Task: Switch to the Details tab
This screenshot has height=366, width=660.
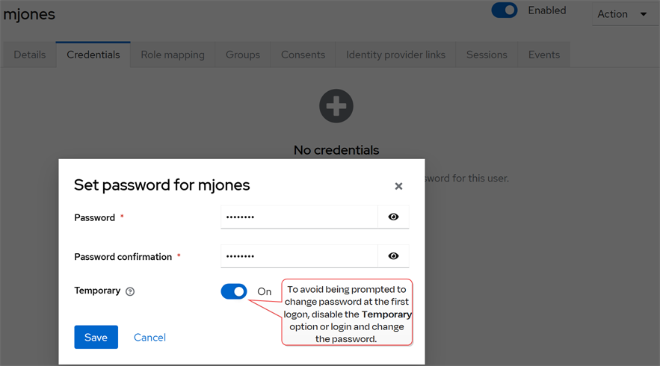Action: (30, 55)
